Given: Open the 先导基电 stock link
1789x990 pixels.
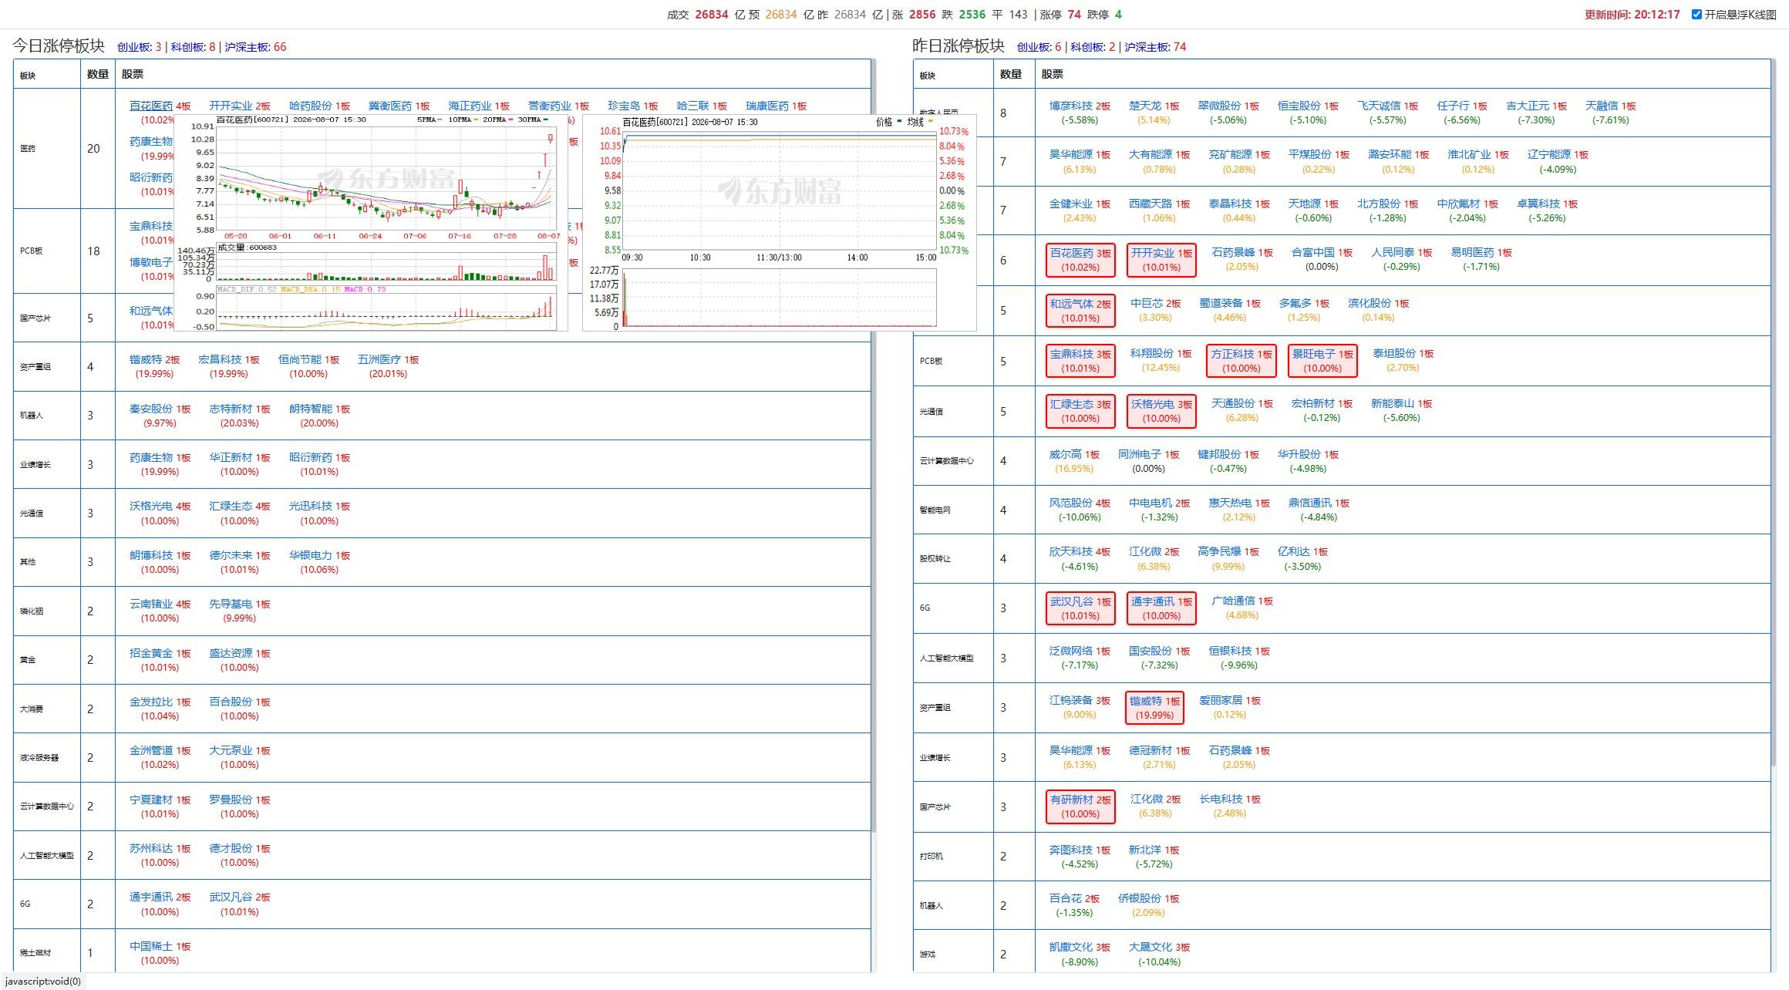Looking at the screenshot, I should [x=231, y=604].
